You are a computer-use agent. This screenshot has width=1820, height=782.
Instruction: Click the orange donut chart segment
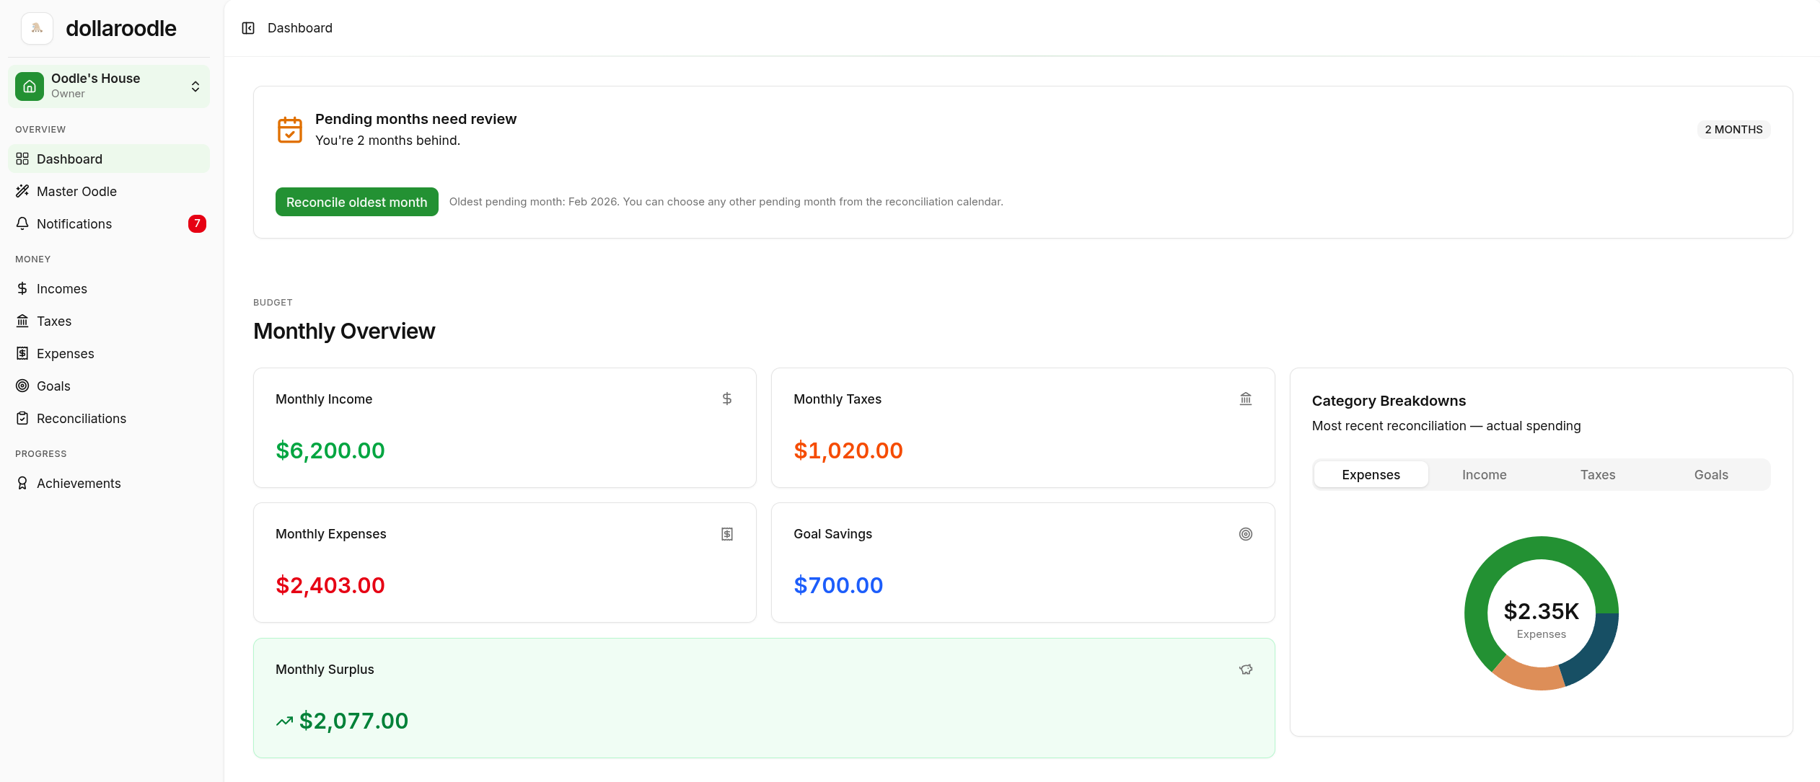tap(1529, 676)
